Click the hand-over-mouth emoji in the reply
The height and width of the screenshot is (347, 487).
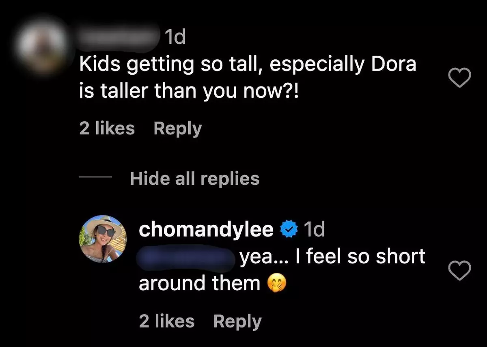pyautogui.click(x=277, y=284)
